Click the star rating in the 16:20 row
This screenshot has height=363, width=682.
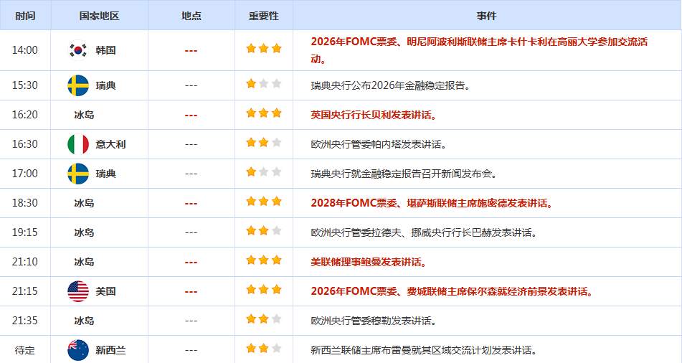click(264, 113)
